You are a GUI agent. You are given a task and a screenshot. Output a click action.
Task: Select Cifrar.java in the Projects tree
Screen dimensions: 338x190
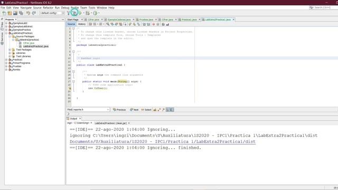pyautogui.click(x=29, y=43)
